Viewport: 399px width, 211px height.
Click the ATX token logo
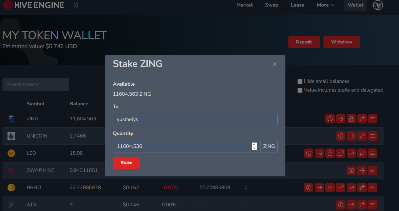(11, 205)
